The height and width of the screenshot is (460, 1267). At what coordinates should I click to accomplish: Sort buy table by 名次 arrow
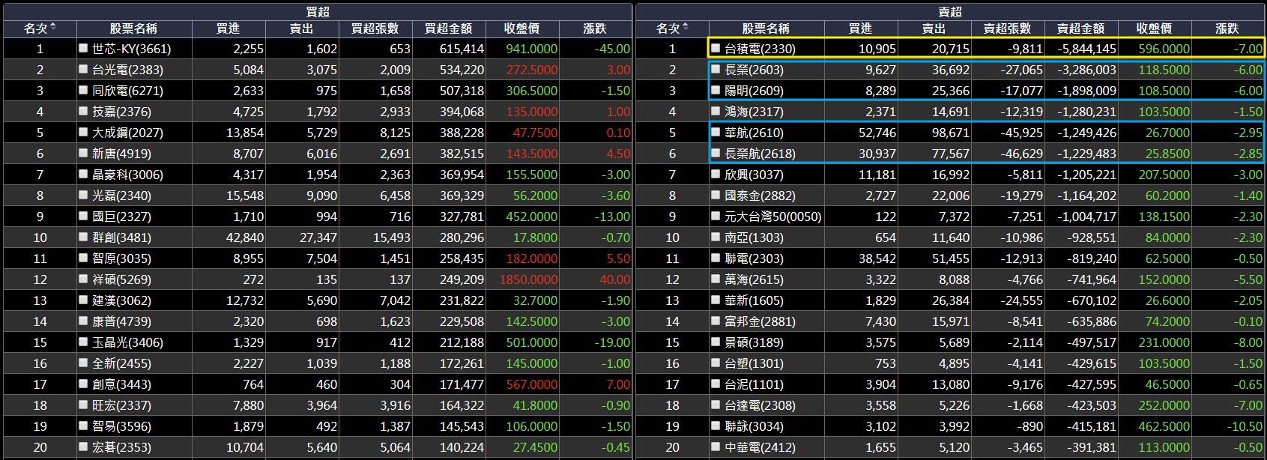point(53,28)
